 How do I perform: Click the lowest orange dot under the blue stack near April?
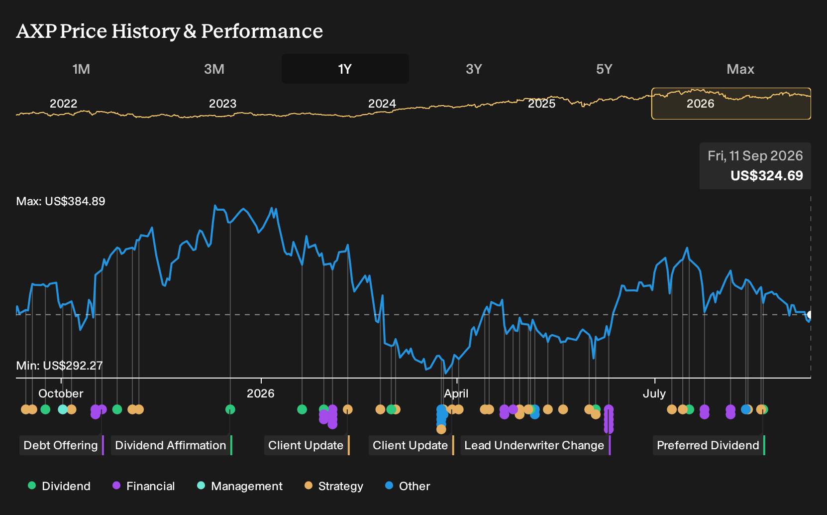click(x=441, y=429)
